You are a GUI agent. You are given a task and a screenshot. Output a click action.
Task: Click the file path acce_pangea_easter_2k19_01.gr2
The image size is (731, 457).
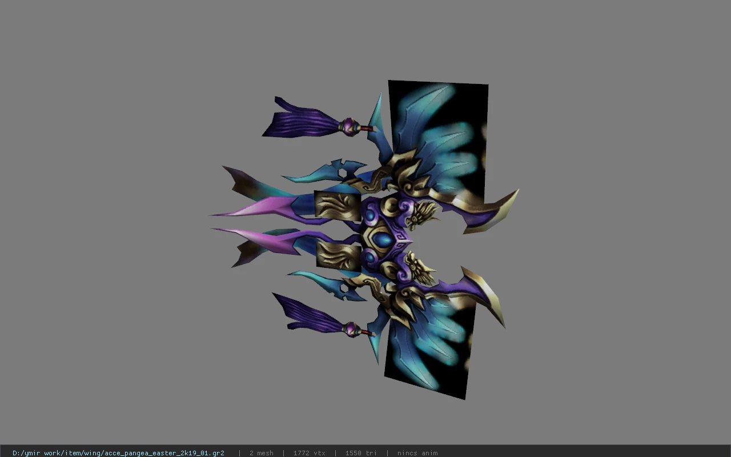pyautogui.click(x=118, y=453)
